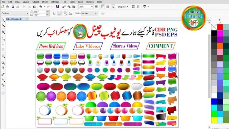
Task: Toggle full-screen preview
Action: (96, 7)
